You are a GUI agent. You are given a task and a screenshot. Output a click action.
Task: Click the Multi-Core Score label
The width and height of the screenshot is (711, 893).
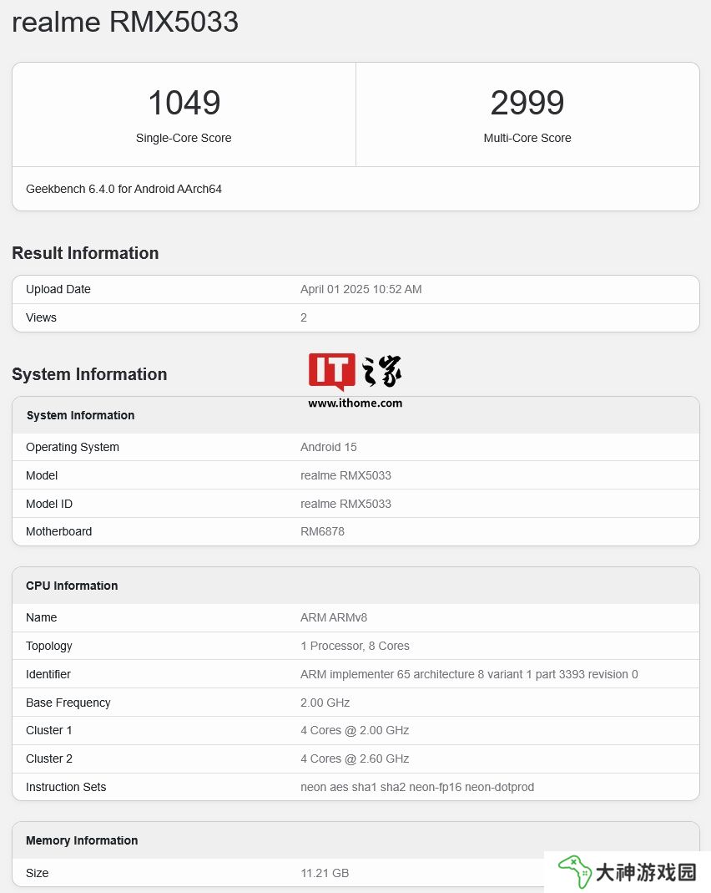click(527, 138)
